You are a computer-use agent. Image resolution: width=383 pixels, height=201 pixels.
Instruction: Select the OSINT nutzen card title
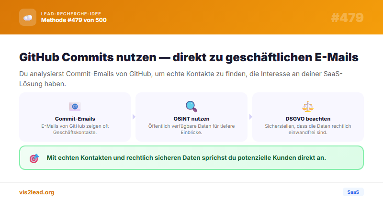191,119
